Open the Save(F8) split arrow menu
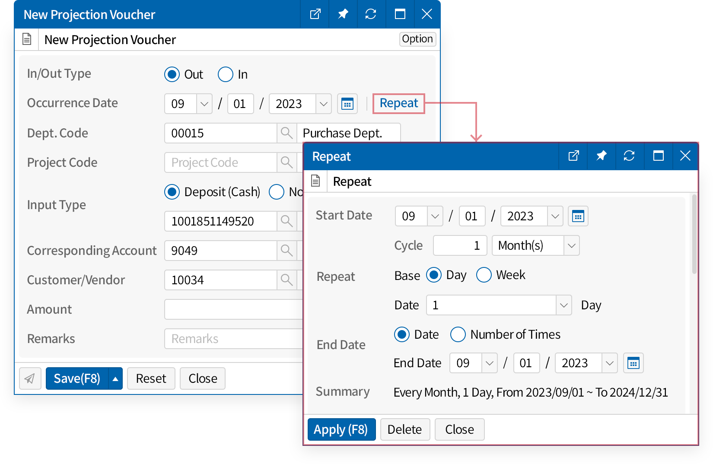The width and height of the screenshot is (713, 464). [115, 378]
